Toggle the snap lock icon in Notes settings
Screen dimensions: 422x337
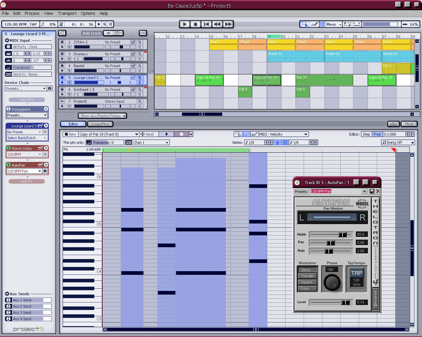(x=277, y=143)
